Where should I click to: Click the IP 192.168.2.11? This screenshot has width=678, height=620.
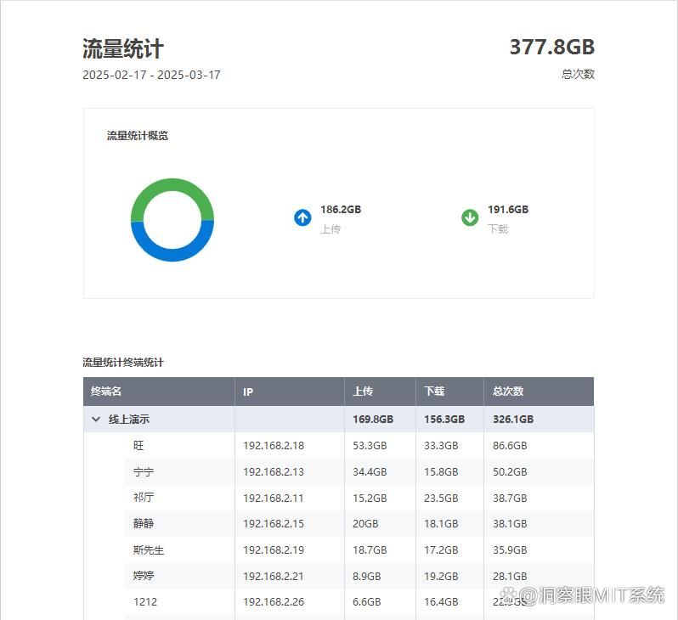[x=274, y=498]
